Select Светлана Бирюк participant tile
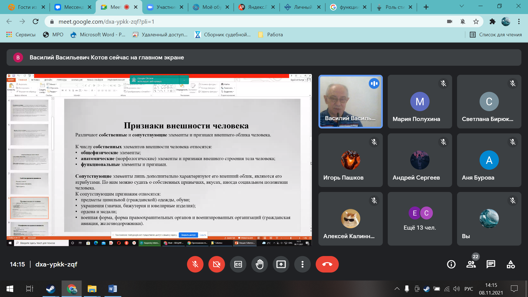This screenshot has height=297, width=528. [489, 101]
